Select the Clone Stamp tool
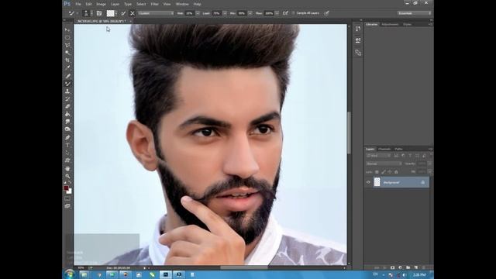Viewport: 496px width, 279px height. tap(67, 91)
